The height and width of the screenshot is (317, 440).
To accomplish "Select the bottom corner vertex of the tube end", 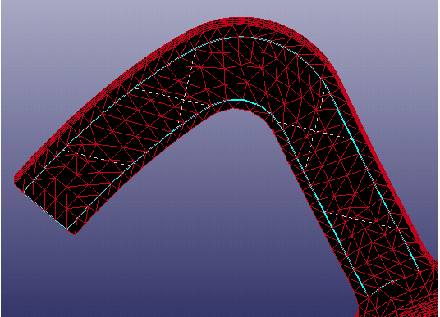I will [75, 234].
